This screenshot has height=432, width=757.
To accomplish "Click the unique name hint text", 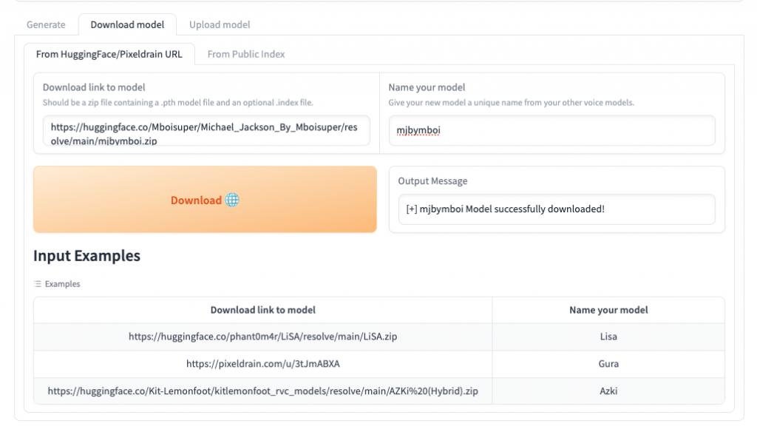I will (512, 102).
